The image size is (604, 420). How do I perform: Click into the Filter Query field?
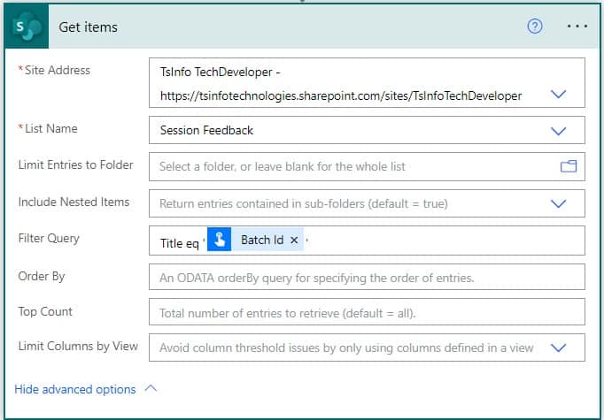point(367,241)
